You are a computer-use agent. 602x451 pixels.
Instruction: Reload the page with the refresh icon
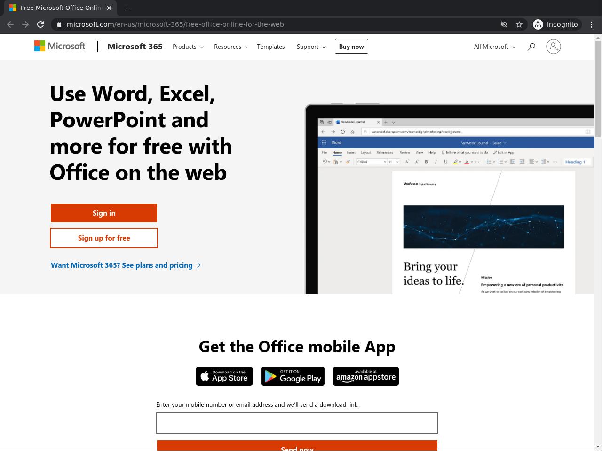(40, 24)
